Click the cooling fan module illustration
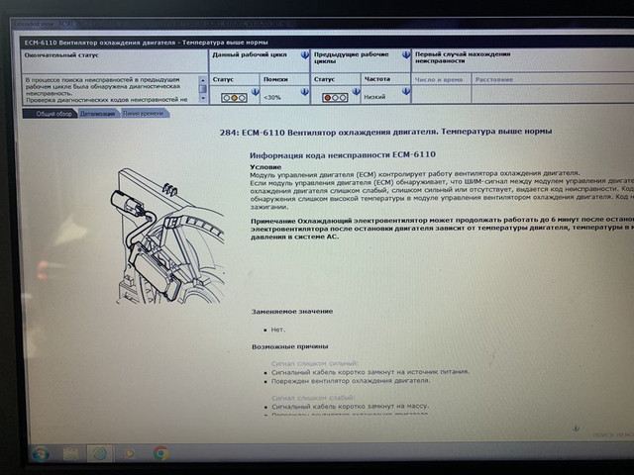This screenshot has height=475, width=634. [167, 237]
